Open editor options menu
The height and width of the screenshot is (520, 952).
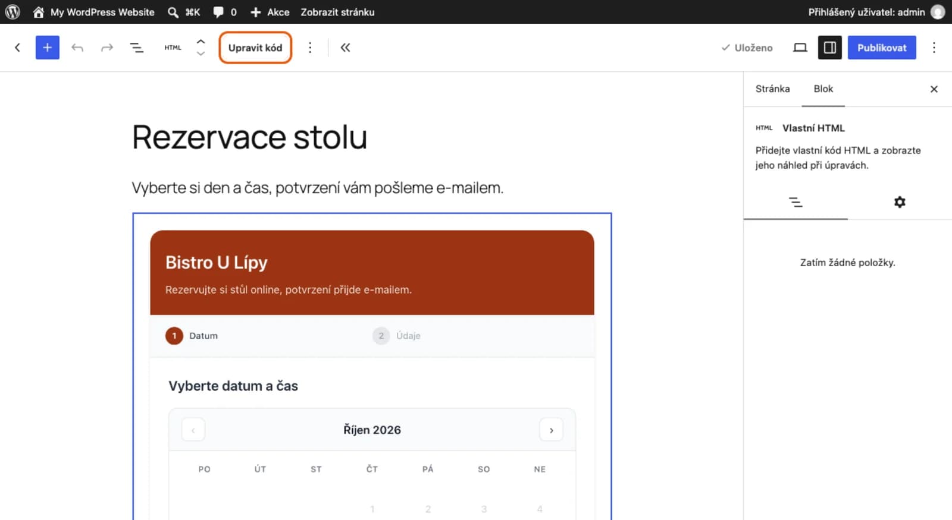pyautogui.click(x=934, y=48)
